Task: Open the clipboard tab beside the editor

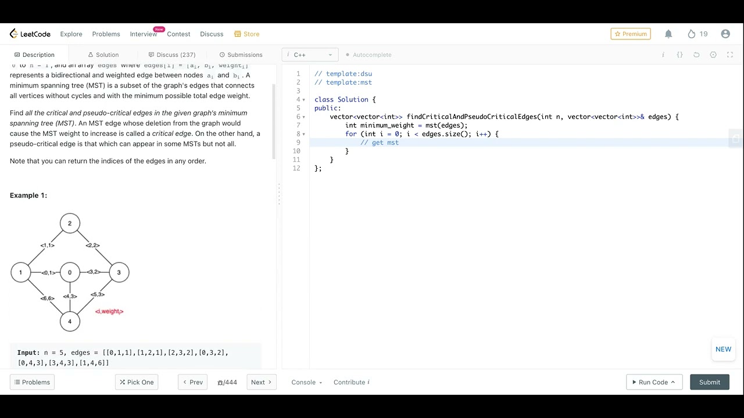Action: (x=736, y=139)
